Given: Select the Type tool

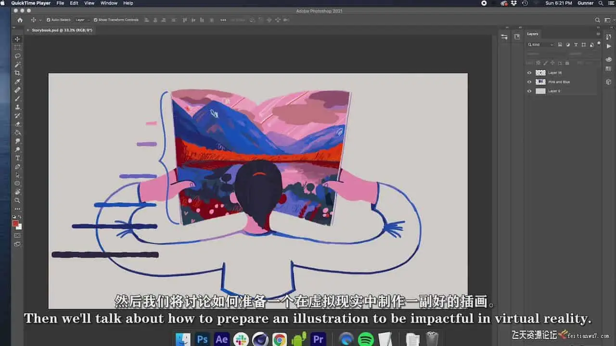Looking at the screenshot, I should (x=17, y=158).
